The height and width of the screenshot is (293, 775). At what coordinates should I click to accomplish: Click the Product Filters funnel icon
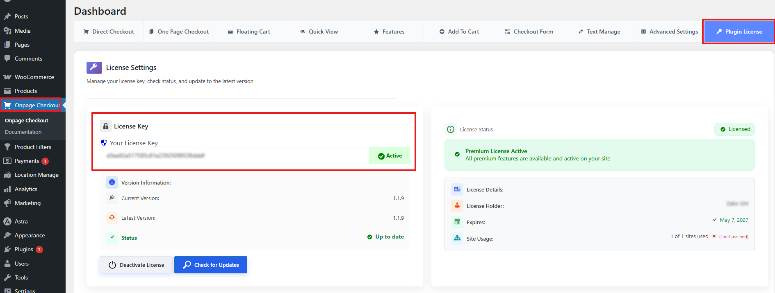(7, 147)
